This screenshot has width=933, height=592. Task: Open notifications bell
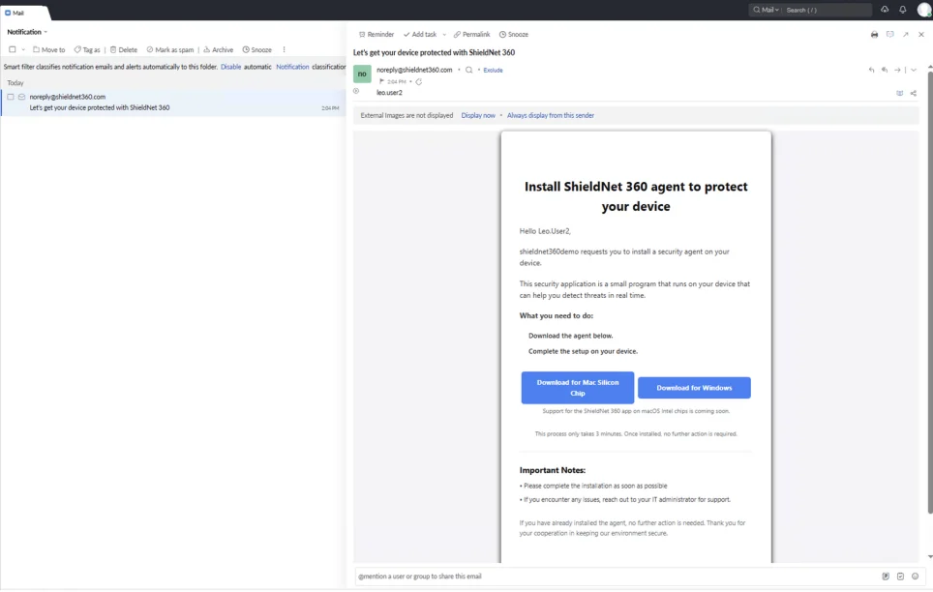pos(903,10)
